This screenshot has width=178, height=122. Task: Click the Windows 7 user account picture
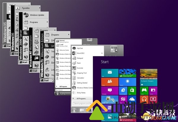114,49
